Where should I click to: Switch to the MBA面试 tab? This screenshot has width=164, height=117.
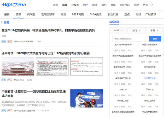[x=96, y=14]
